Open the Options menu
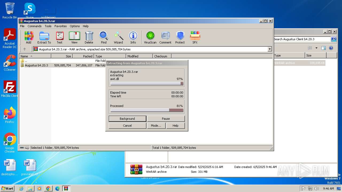The width and height of the screenshot is (342, 192). point(75,26)
